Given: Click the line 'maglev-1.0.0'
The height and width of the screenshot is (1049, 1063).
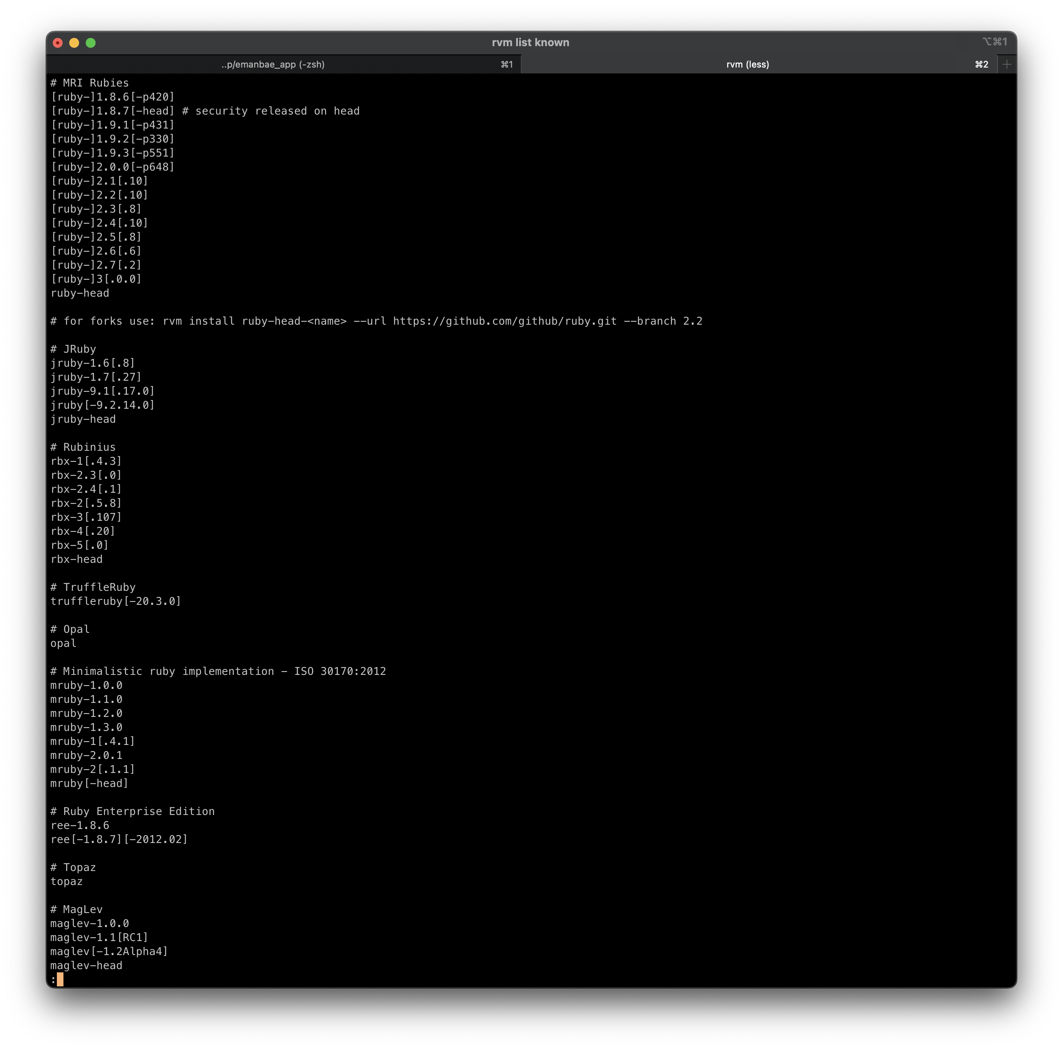Looking at the screenshot, I should point(90,925).
